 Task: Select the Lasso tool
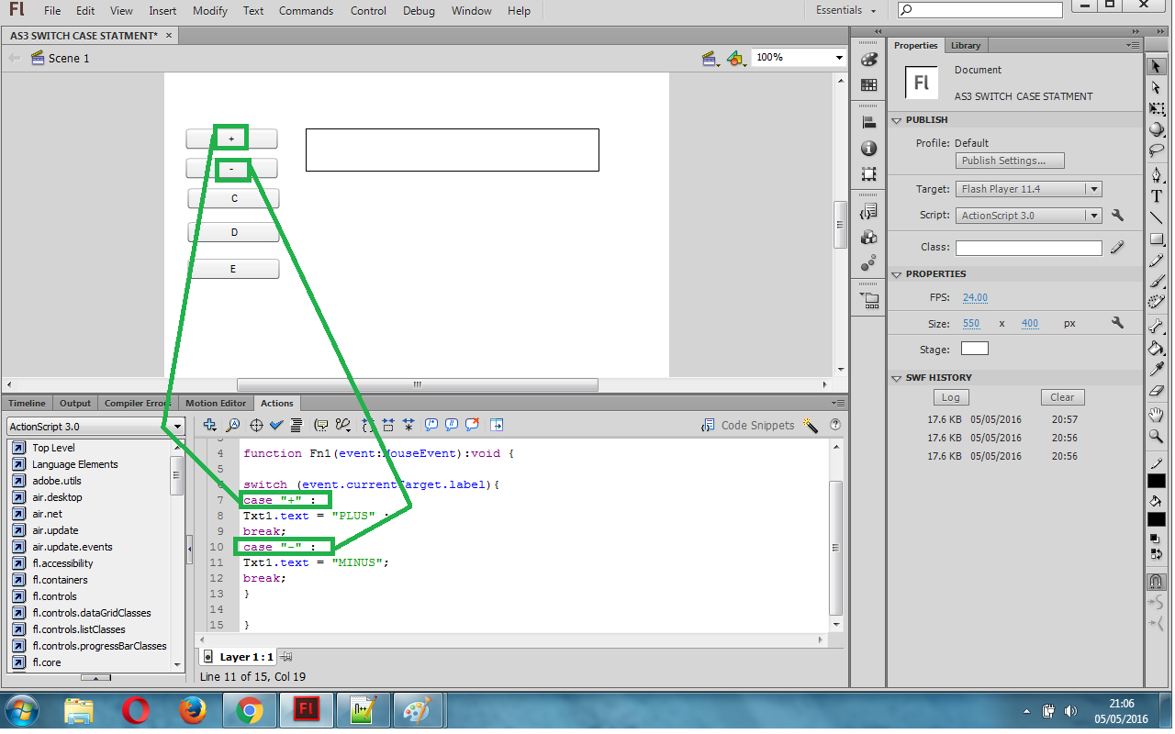(x=1157, y=150)
